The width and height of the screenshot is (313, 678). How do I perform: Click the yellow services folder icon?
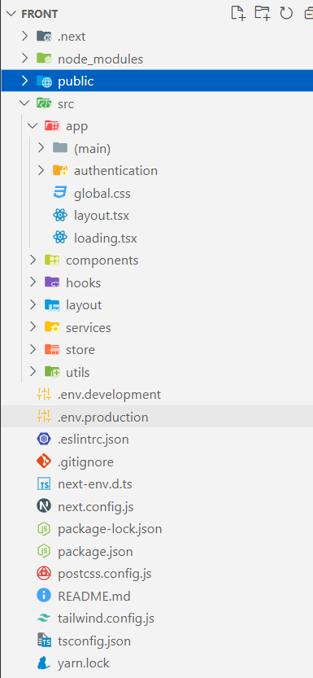52,327
